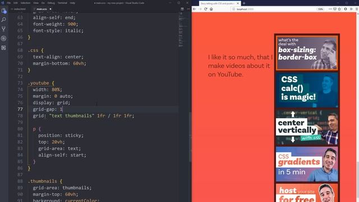359x202 pixels.
Task: Go forward in Firefox browser
Action: [x=200, y=9]
